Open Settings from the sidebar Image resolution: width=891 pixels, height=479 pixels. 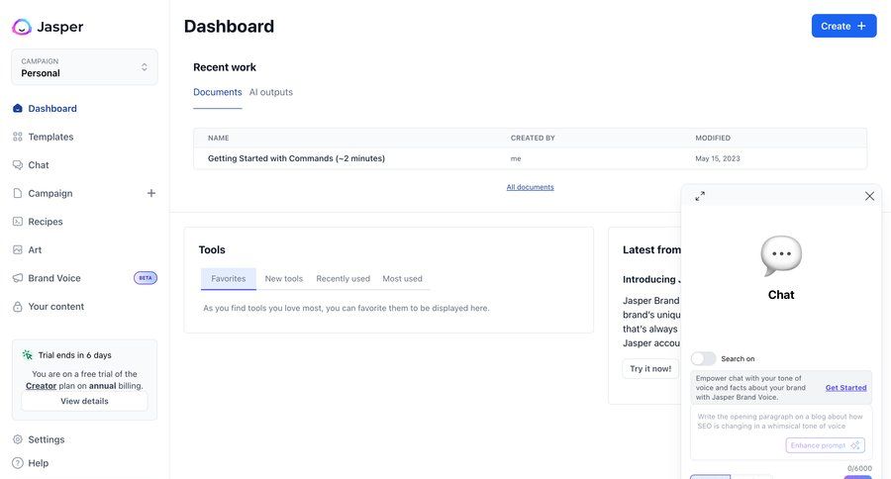click(x=46, y=439)
